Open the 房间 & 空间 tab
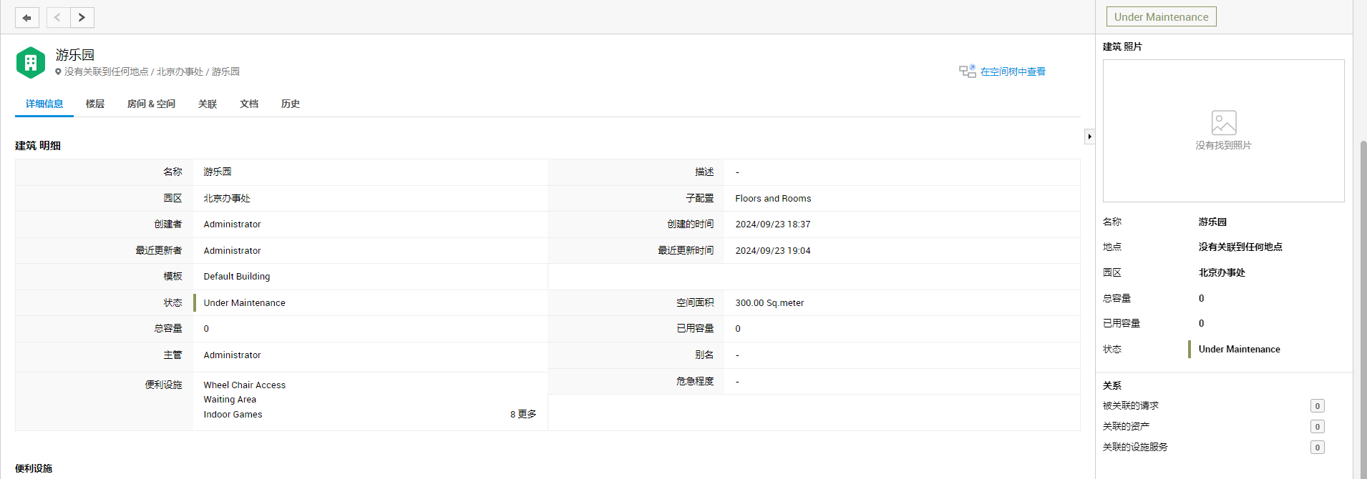This screenshot has width=1367, height=479. point(151,104)
